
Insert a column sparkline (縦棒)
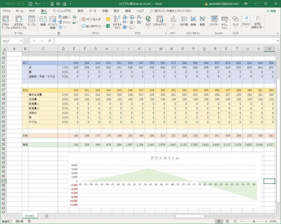tap(193, 21)
